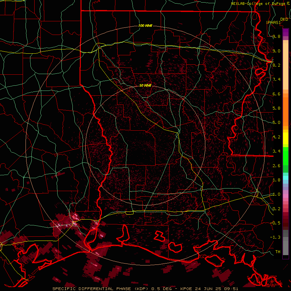Click the 7.4 value on color scale
This screenshot has width=291, height=291.
coord(276,80)
